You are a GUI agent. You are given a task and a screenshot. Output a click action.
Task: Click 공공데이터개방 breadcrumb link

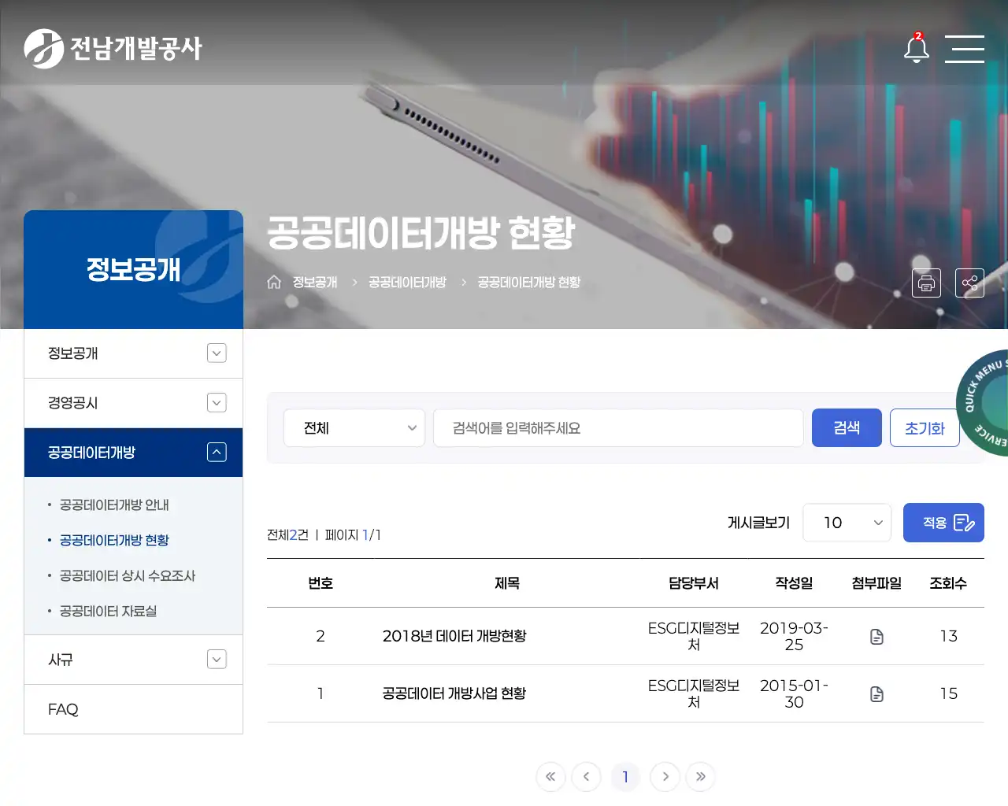(407, 282)
